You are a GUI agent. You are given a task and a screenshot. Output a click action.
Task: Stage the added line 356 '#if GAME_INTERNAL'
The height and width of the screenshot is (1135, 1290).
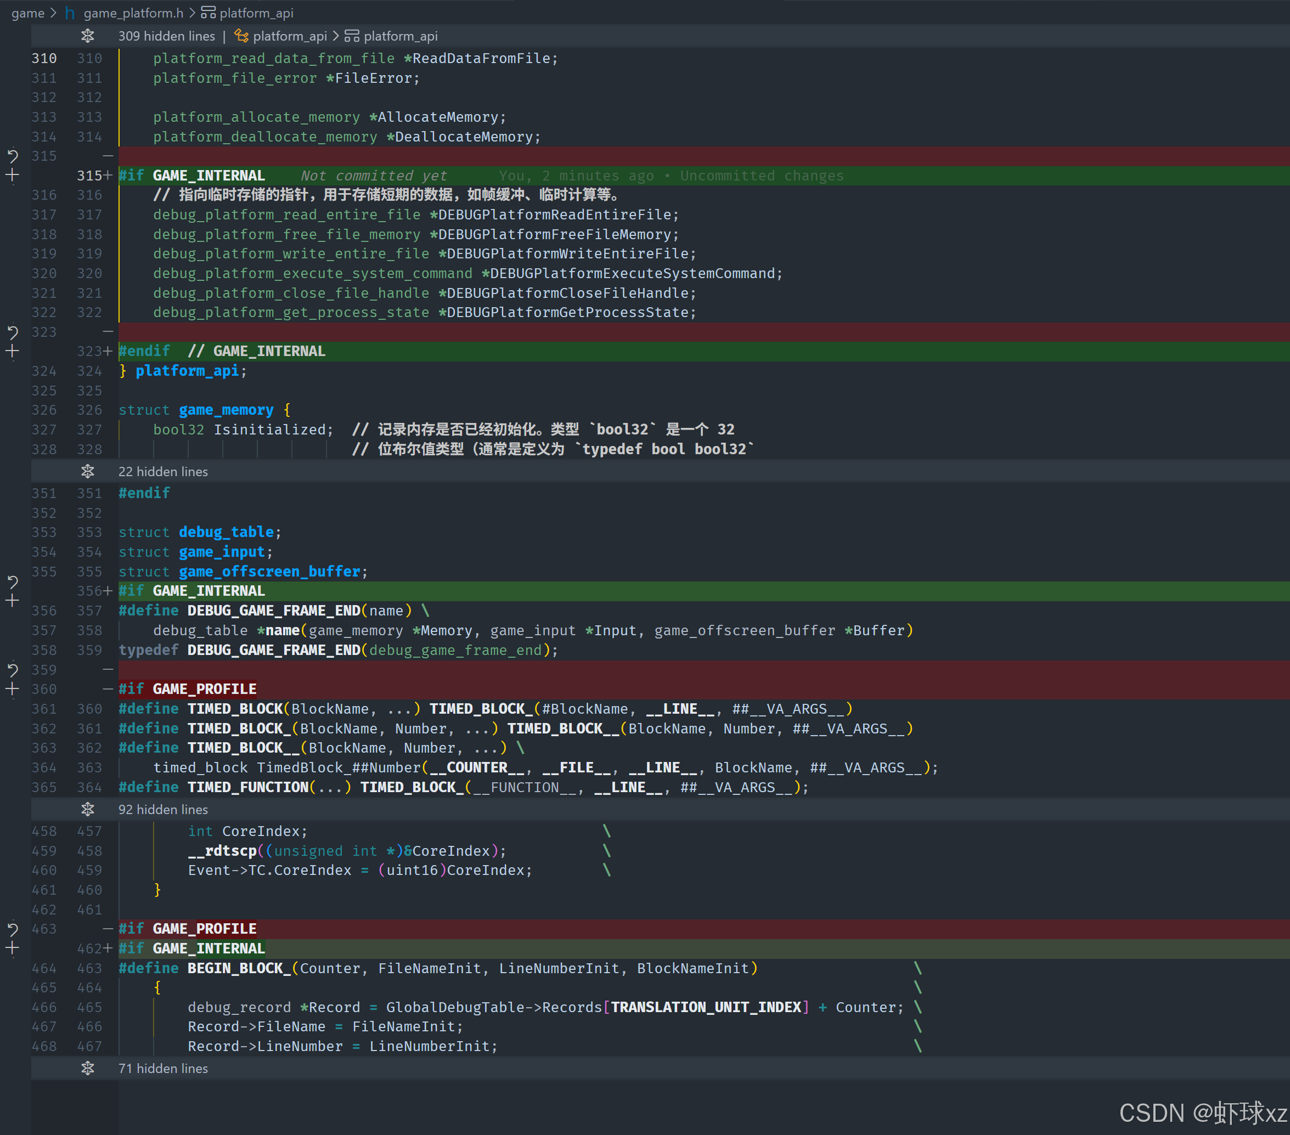pos(13,601)
